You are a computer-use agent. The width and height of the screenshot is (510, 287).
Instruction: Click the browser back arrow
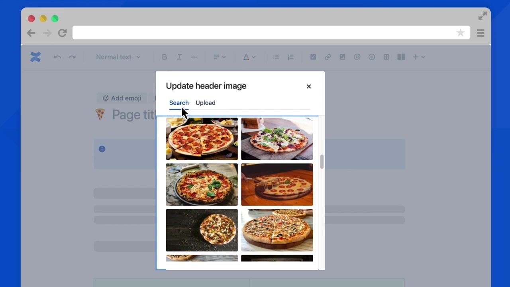coord(31,33)
